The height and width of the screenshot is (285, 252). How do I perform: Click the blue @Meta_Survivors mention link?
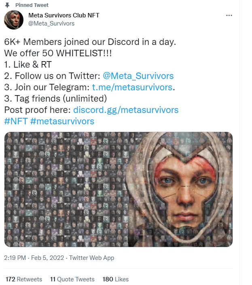tap(138, 76)
